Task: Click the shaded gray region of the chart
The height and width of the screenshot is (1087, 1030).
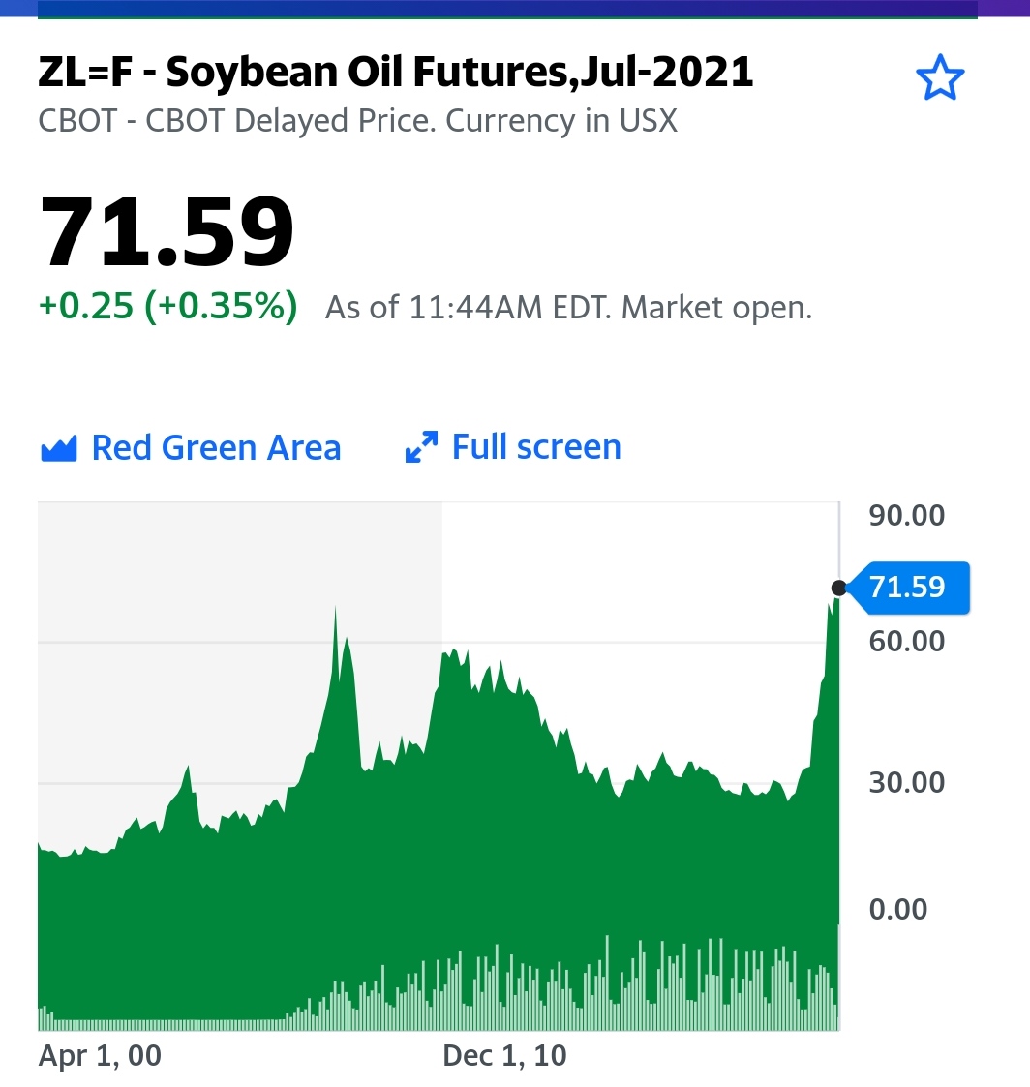Action: pos(240,624)
